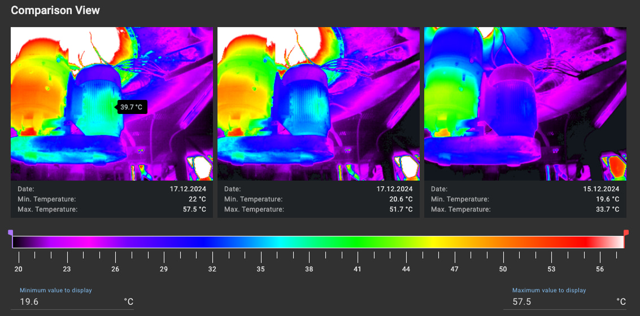This screenshot has height=316, width=640.
Task: Click the scale label 38
Action: click(309, 270)
